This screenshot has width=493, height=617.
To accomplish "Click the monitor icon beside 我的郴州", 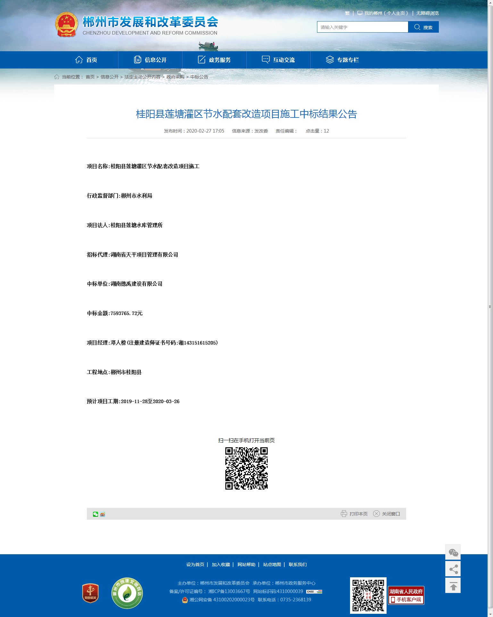I will pos(360,13).
